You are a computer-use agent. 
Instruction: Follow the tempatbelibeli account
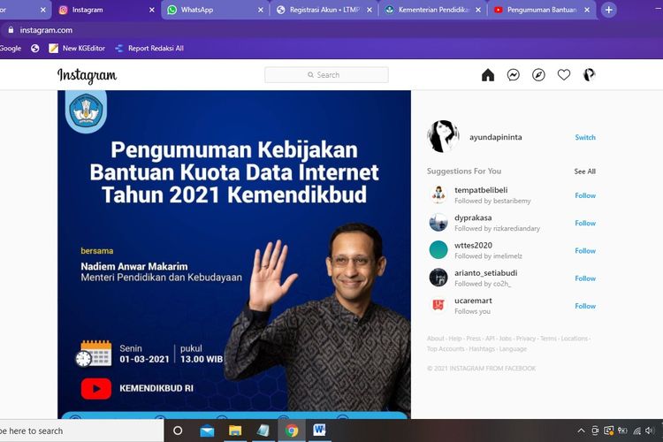click(x=585, y=195)
